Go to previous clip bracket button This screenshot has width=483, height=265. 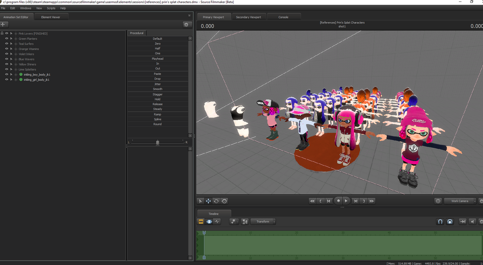pyautogui.click(x=321, y=201)
